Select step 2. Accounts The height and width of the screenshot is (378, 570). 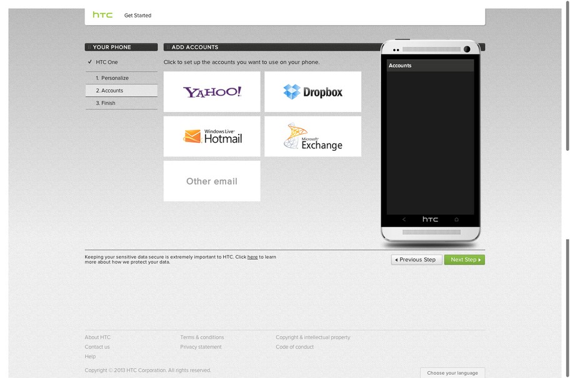(121, 90)
